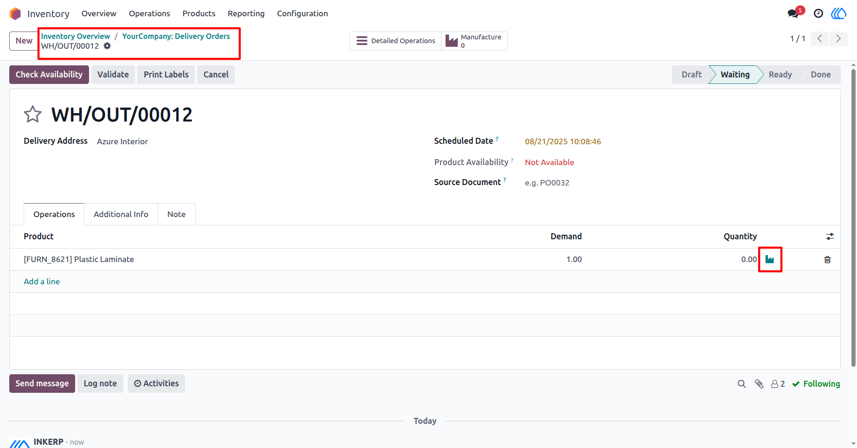Open the conversations chat icon with badge
The image size is (857, 448).
[x=794, y=13]
